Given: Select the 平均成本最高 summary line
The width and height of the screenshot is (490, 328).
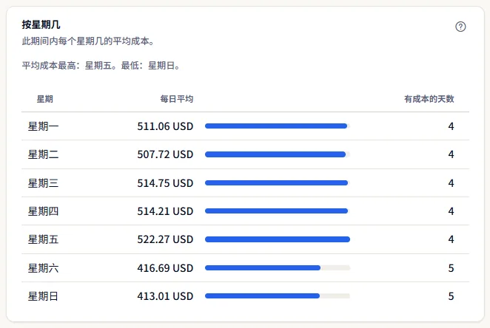Looking at the screenshot, I should [101, 66].
